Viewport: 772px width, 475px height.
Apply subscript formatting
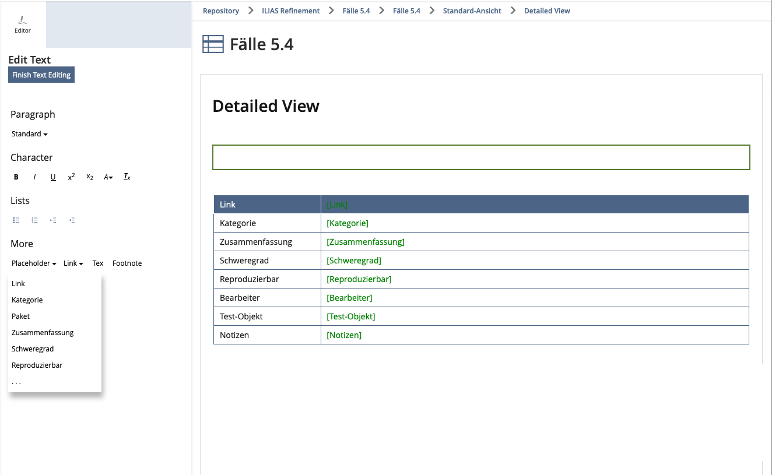90,177
